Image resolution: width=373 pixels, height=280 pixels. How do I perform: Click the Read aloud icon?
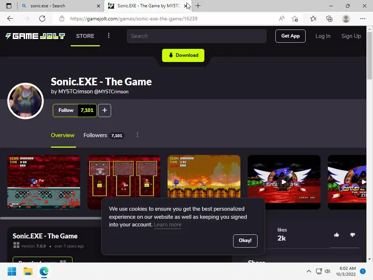click(282, 19)
